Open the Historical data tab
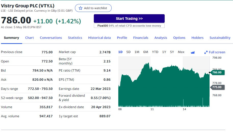 point(99,38)
